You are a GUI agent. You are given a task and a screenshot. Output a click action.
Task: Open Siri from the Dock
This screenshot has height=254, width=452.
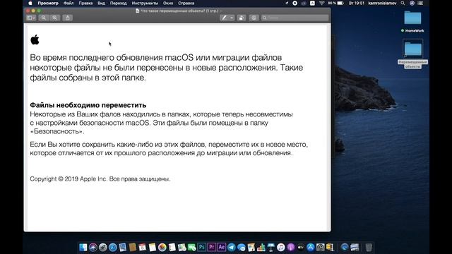[93, 248]
